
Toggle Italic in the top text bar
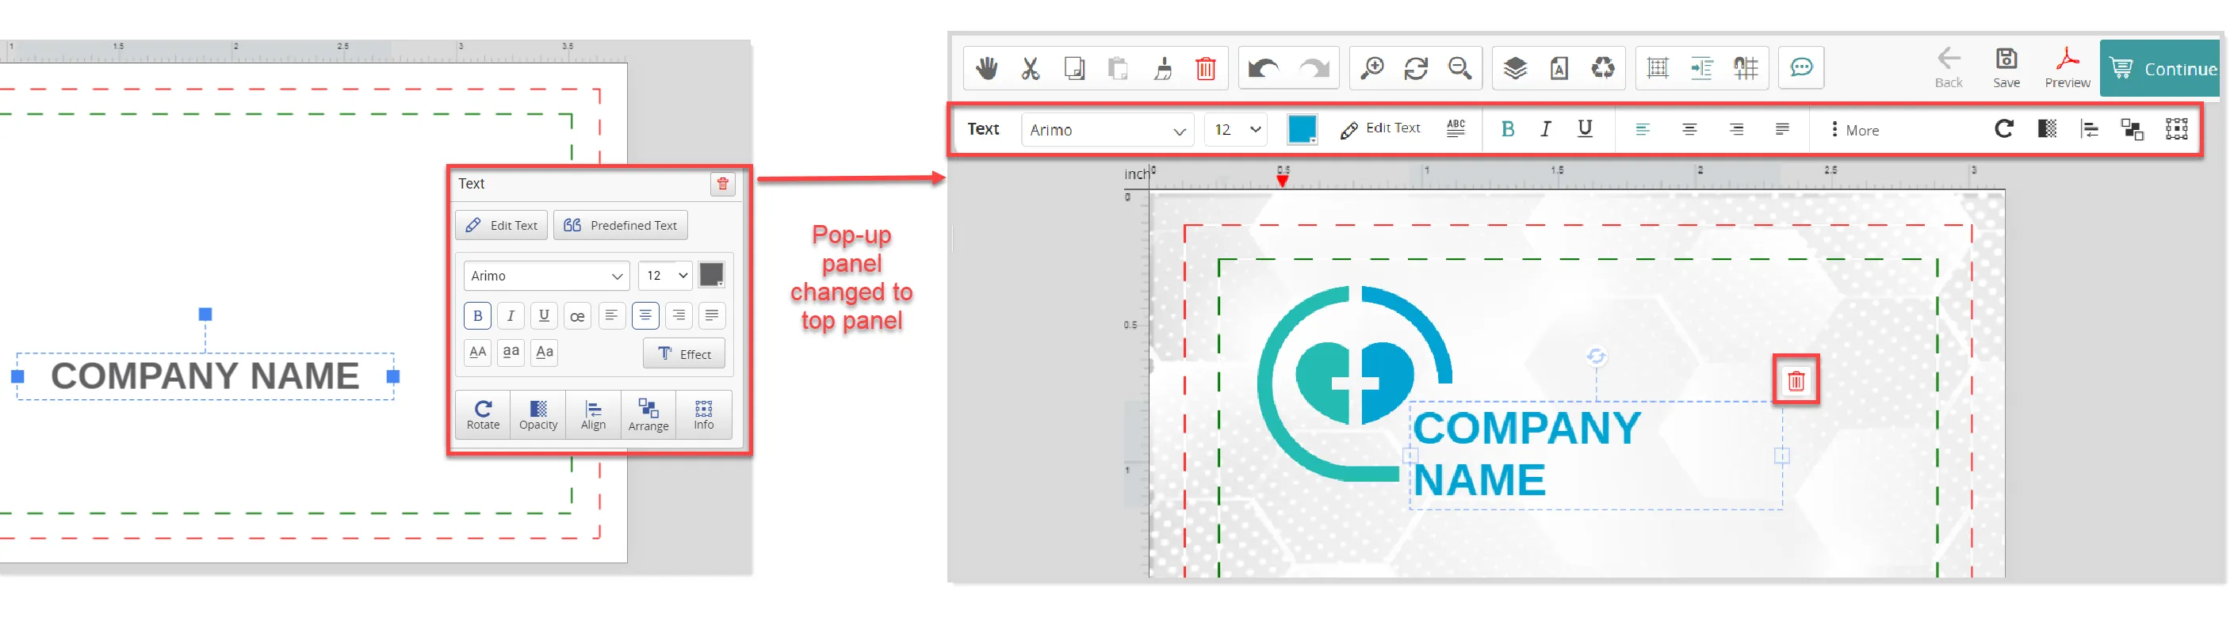click(1545, 129)
